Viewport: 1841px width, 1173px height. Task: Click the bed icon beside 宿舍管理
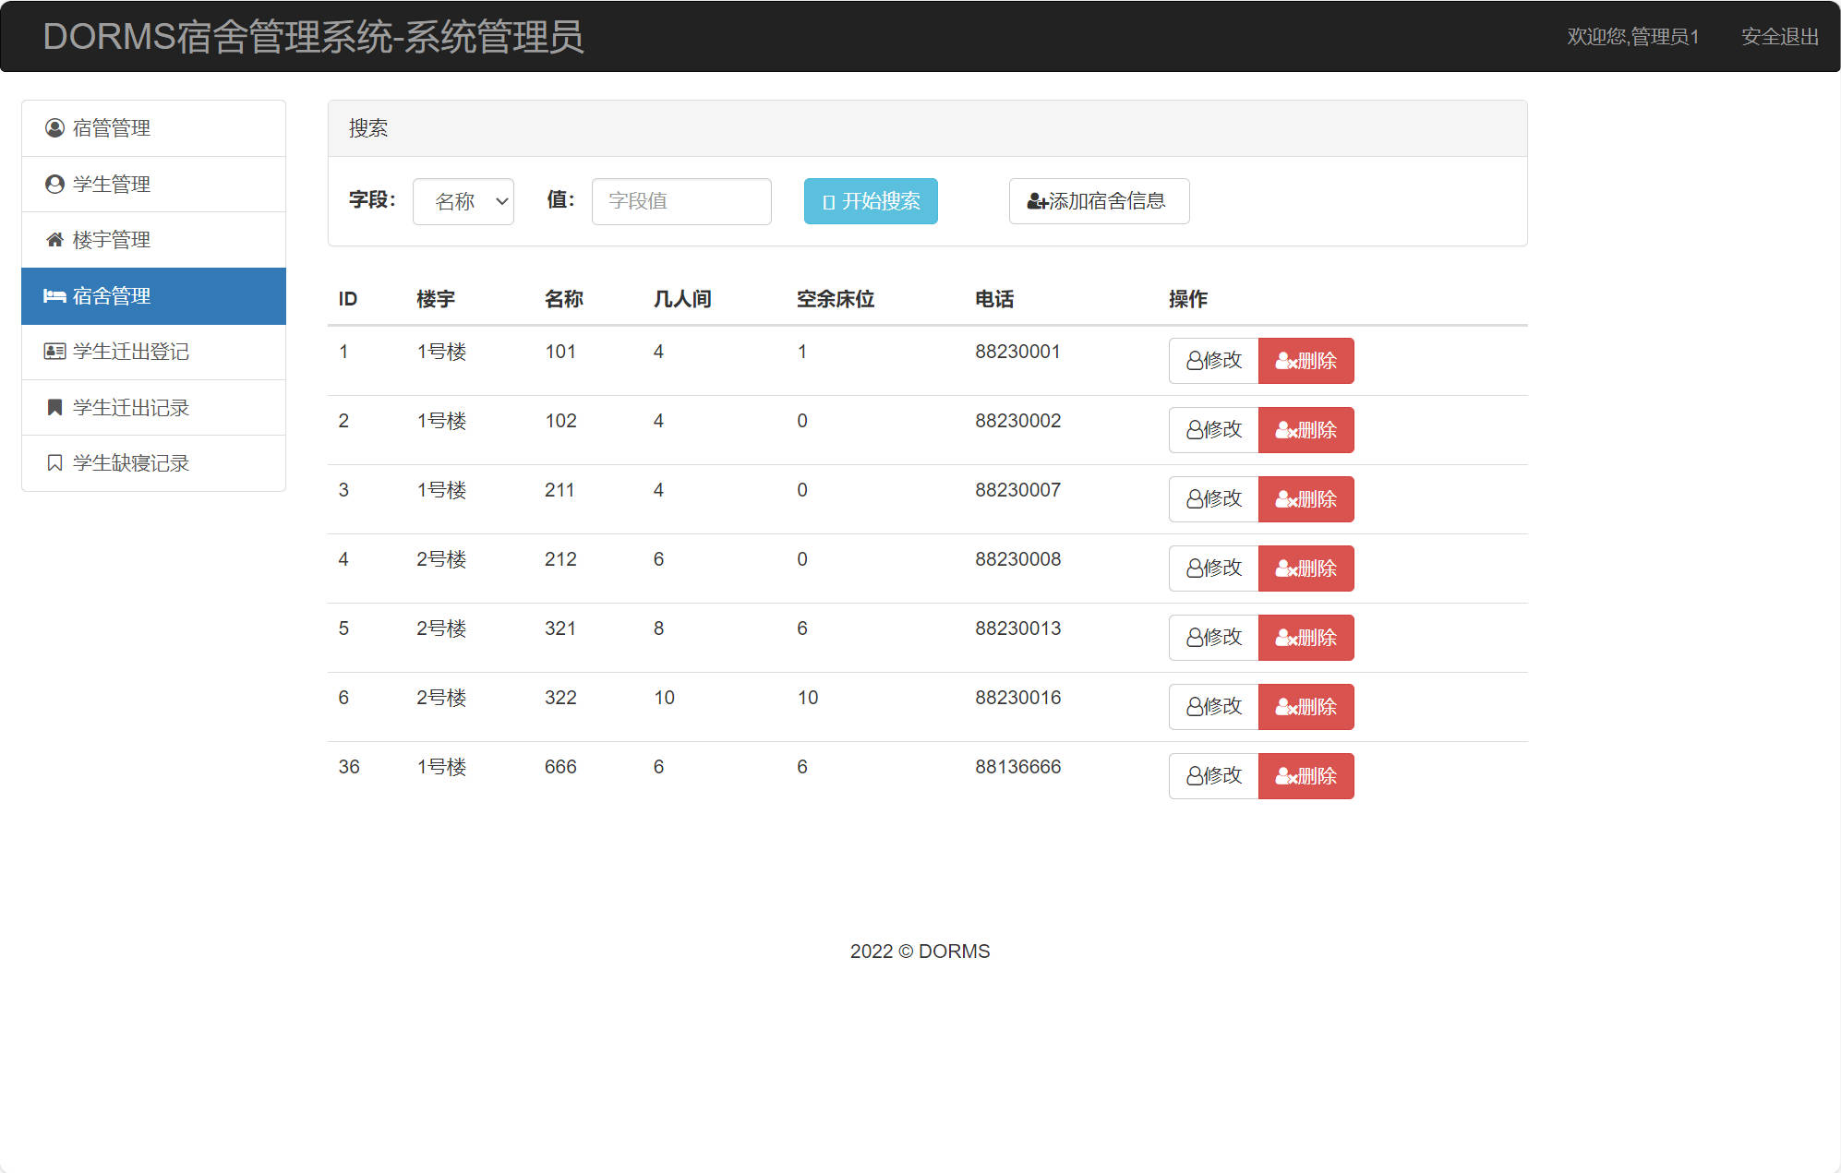pyautogui.click(x=54, y=296)
